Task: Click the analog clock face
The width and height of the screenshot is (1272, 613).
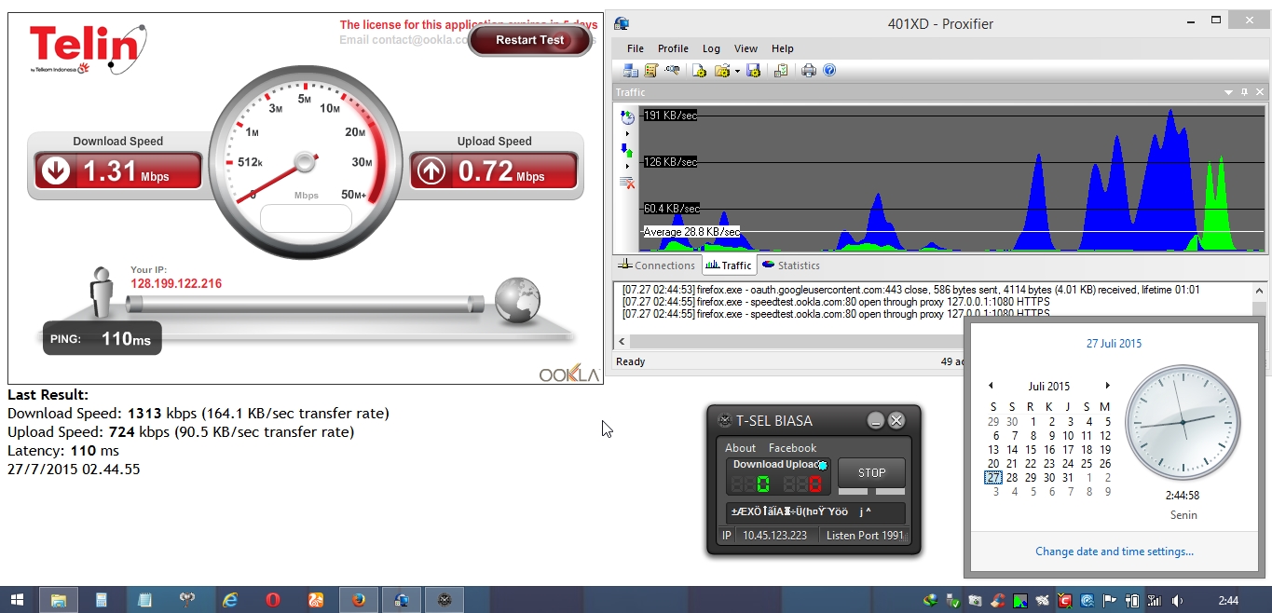Action: 1183,422
